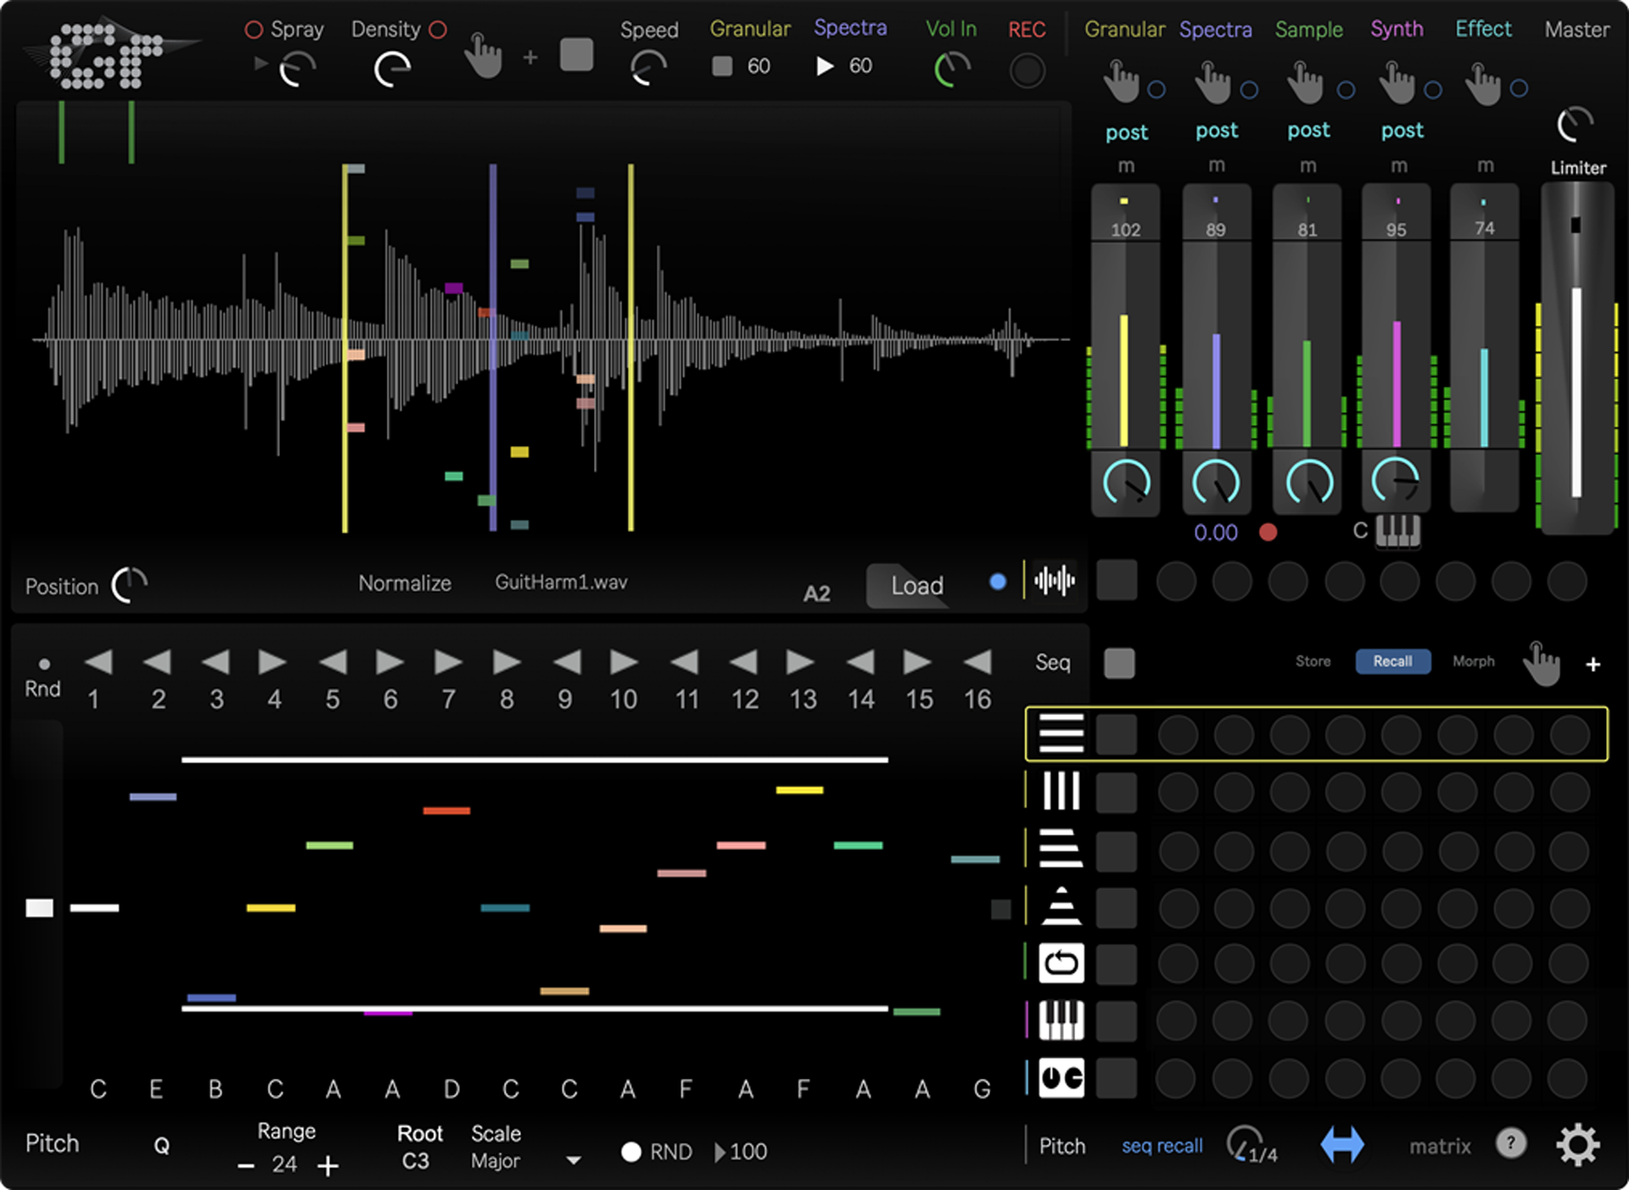
Task: Open the Scale Major dropdown arrow
Action: pyautogui.click(x=574, y=1160)
